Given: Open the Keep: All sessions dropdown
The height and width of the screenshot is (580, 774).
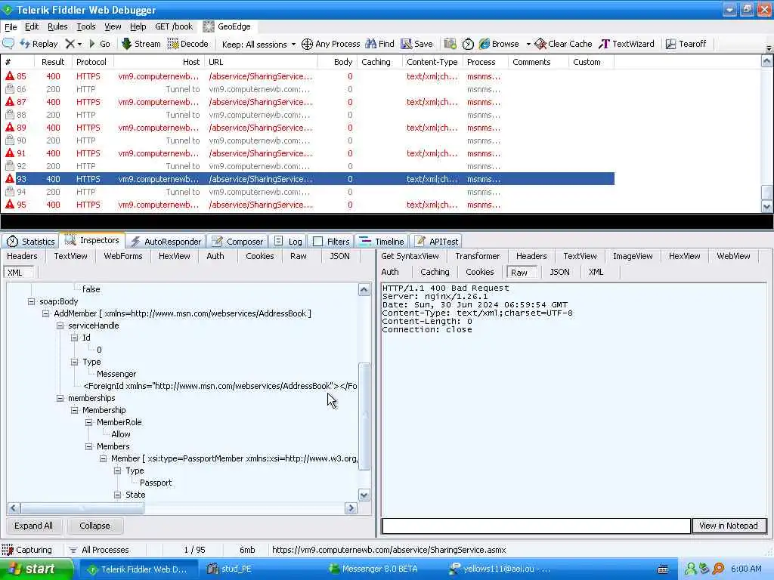Looking at the screenshot, I should (x=259, y=45).
